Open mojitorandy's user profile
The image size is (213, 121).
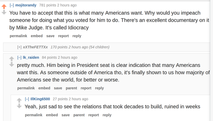(26, 5)
